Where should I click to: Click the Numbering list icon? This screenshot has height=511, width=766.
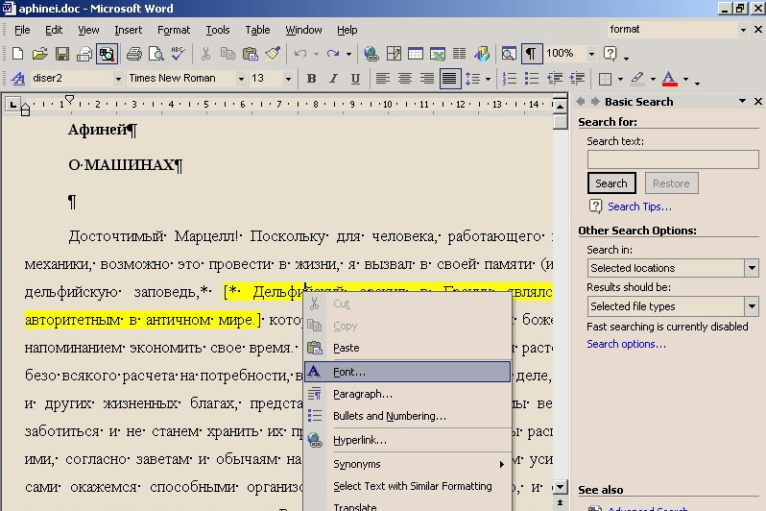509,79
